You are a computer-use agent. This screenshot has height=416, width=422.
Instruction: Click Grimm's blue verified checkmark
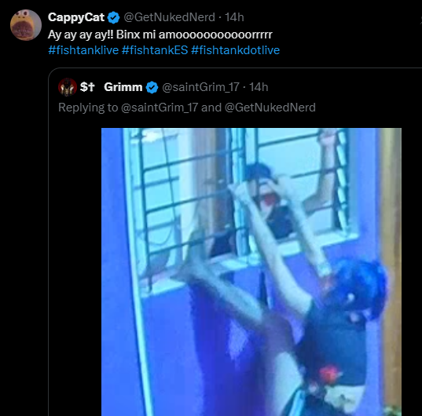click(x=152, y=87)
